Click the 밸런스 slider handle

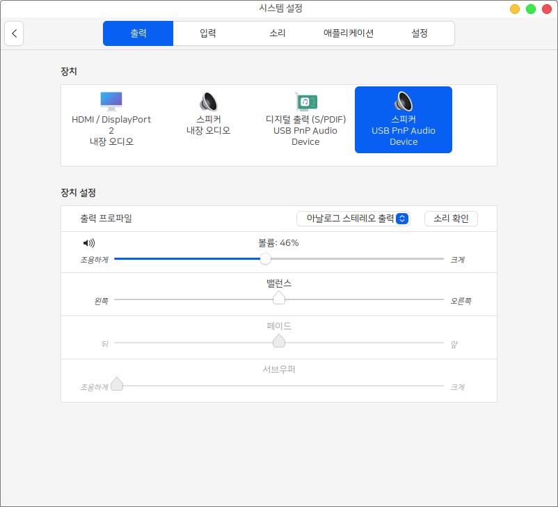[279, 299]
